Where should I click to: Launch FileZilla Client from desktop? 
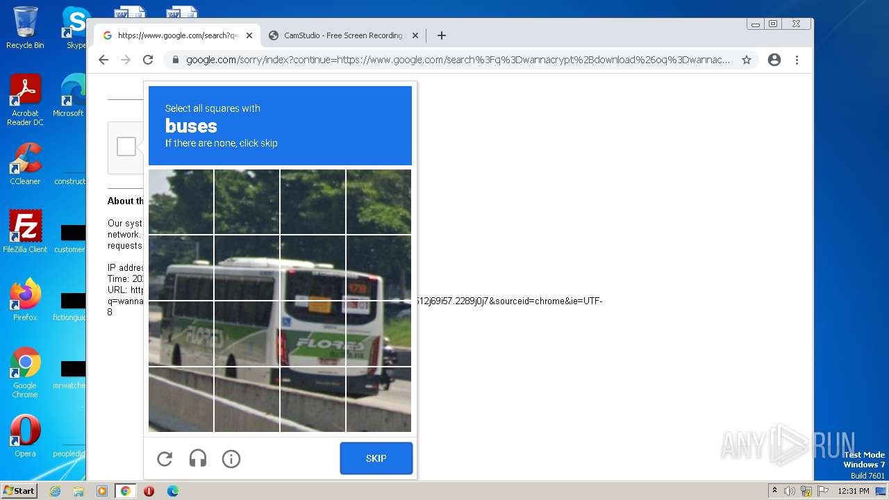(x=25, y=232)
